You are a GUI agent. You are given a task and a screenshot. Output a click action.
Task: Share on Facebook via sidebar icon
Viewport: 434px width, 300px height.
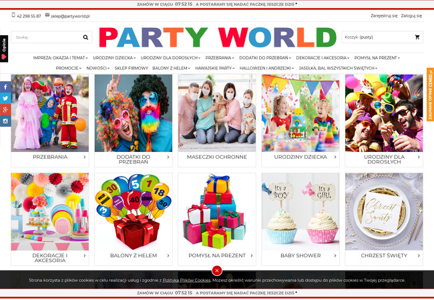tap(5, 87)
